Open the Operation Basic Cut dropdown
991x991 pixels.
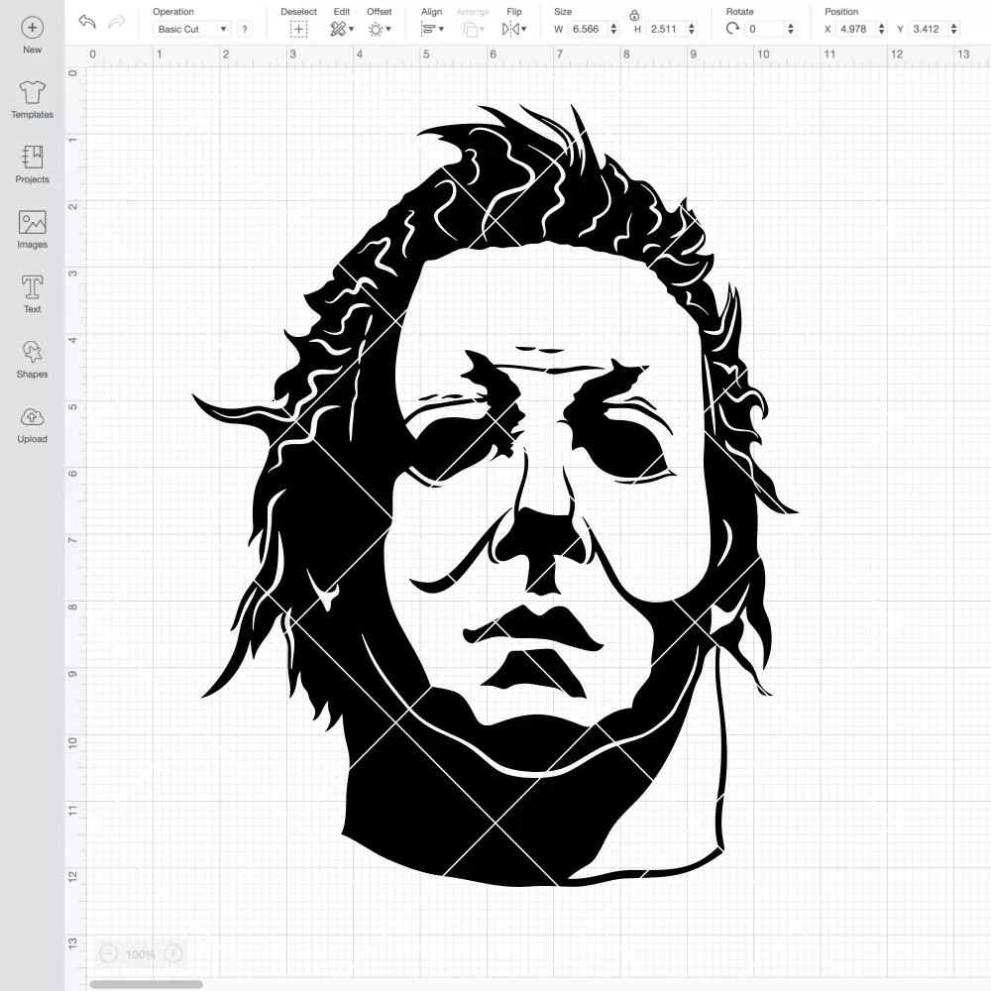tap(192, 29)
